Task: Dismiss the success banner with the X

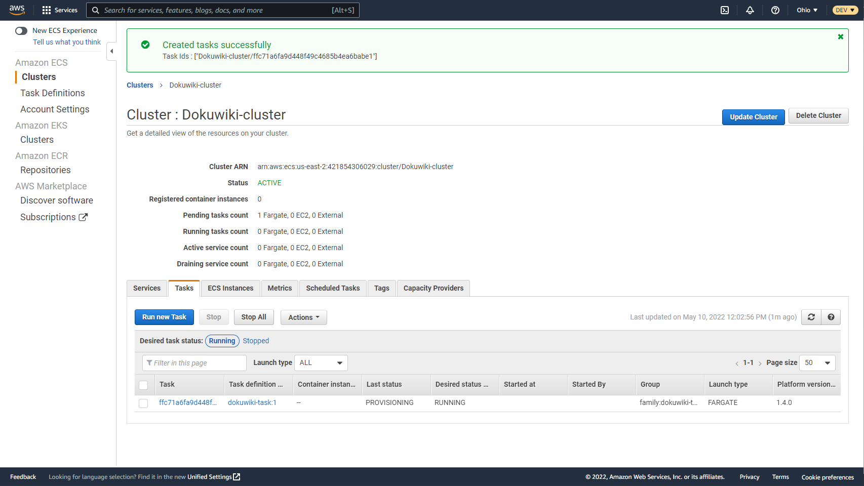Action: [x=841, y=37]
